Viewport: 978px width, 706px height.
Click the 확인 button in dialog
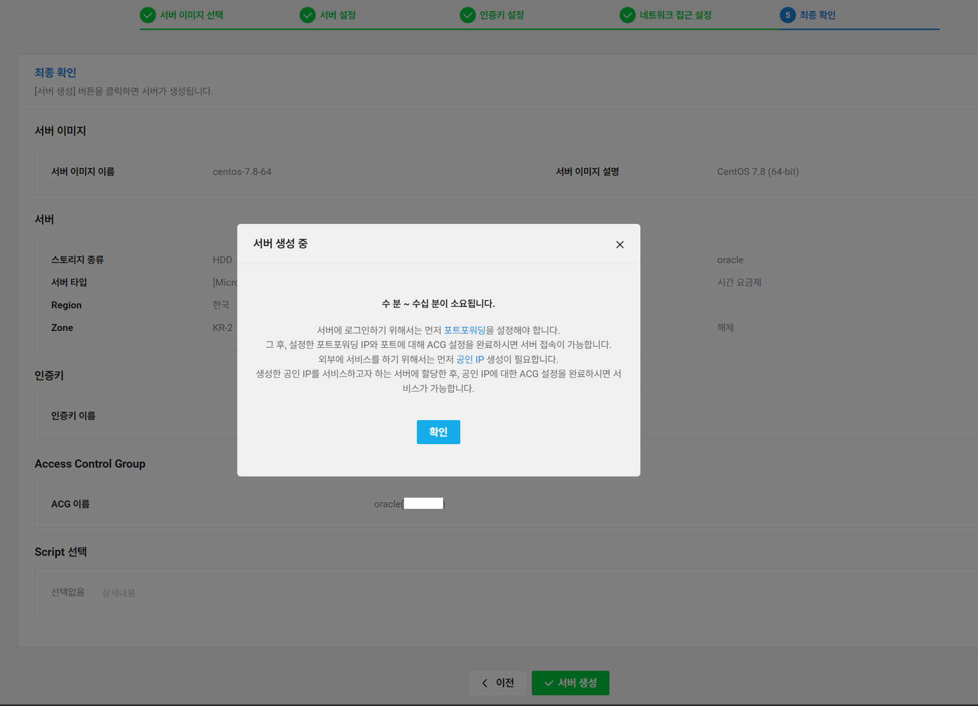point(438,432)
